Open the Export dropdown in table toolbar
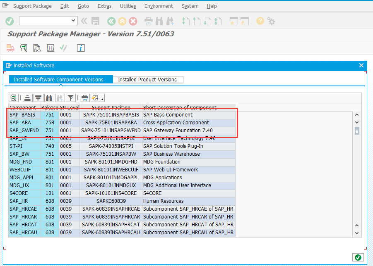 click(98, 98)
